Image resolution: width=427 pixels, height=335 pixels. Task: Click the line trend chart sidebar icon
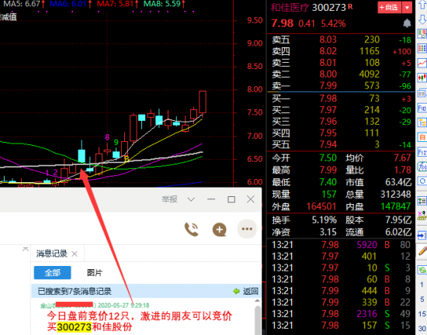pyautogui.click(x=422, y=64)
